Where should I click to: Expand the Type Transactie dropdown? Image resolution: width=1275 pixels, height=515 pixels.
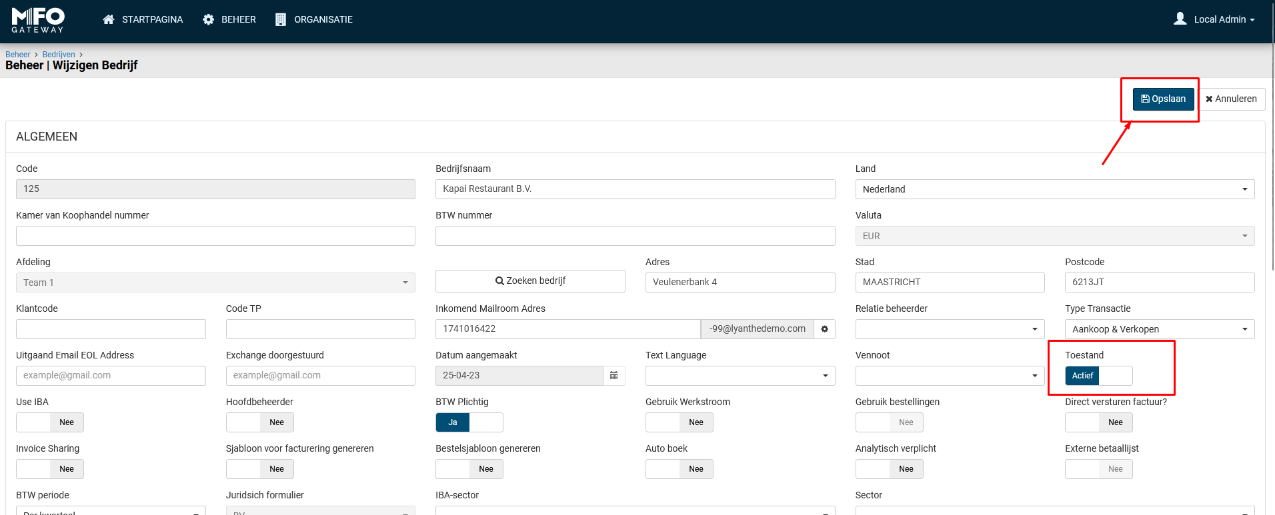(x=1159, y=329)
